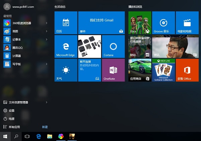Image resolution: width=201 pixels, height=141 pixels.
Task: Expand the 文件资源管理器 submenu arrow
Action: click(46, 102)
